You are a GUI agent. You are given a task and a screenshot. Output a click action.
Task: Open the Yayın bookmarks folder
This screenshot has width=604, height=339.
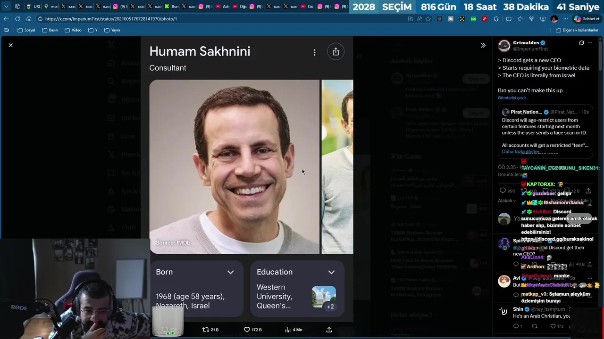coord(112,30)
